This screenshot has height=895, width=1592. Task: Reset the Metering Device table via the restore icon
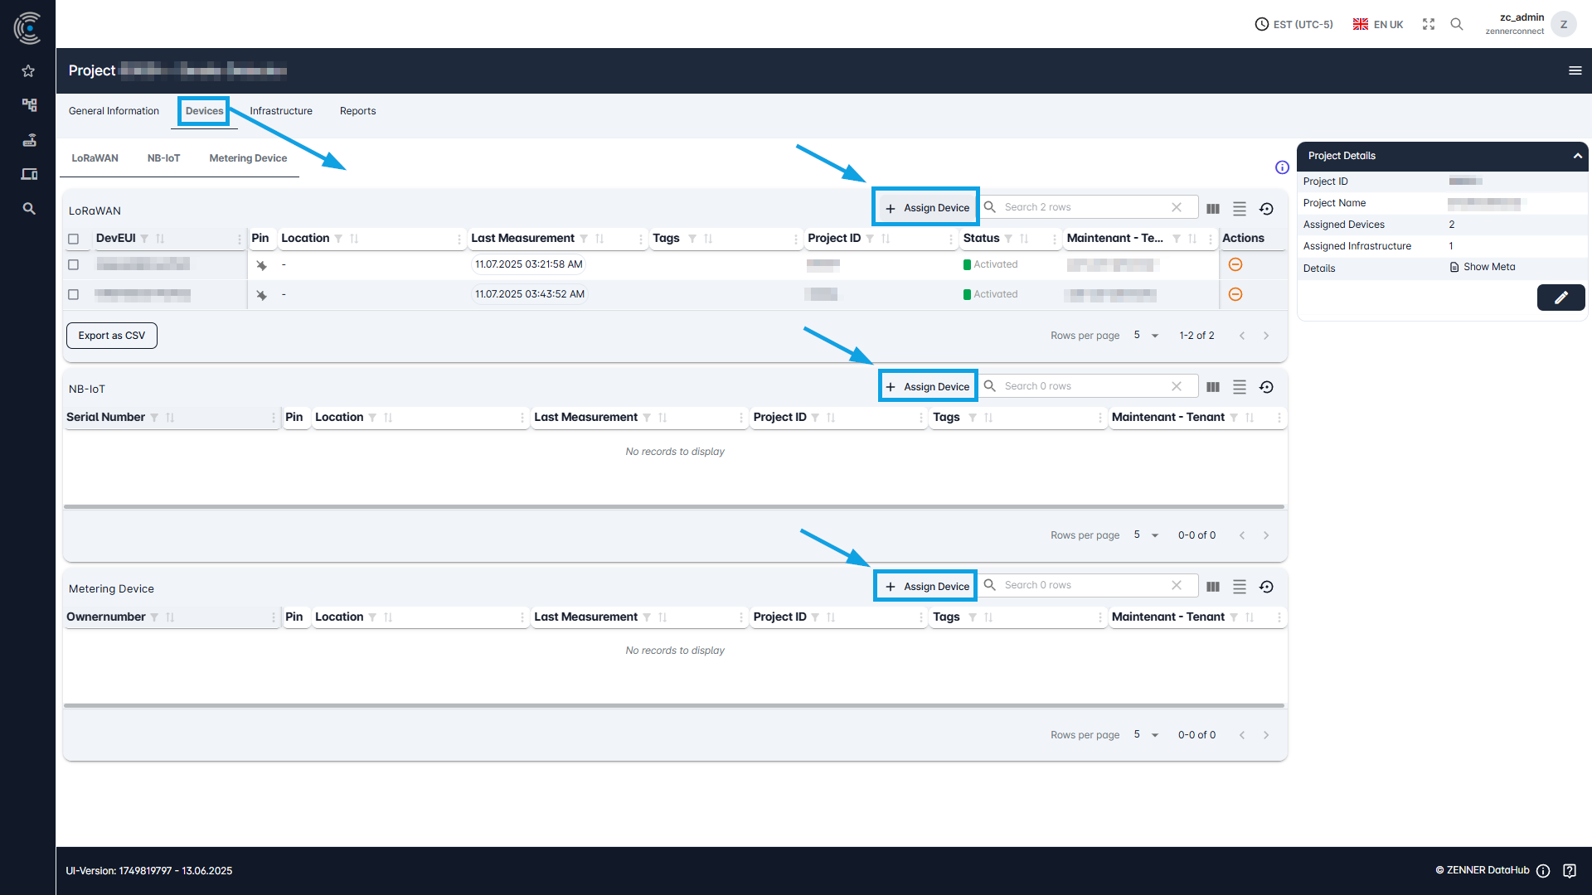click(x=1266, y=586)
